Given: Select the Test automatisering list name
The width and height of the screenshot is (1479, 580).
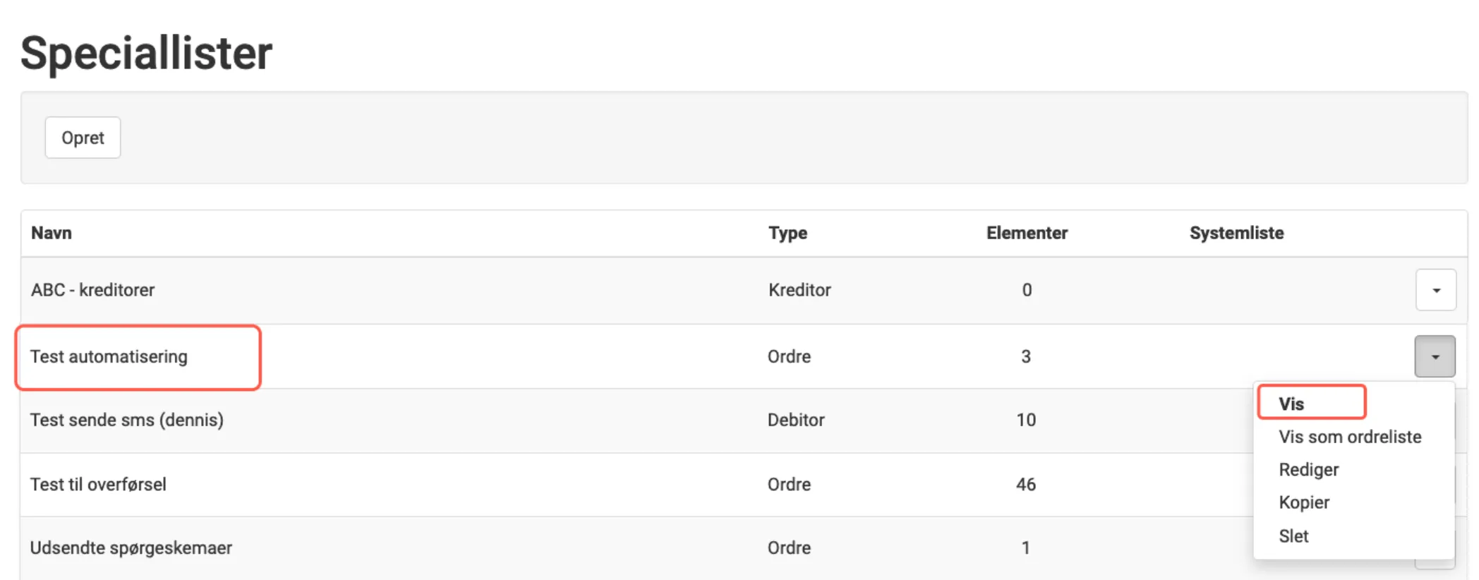Looking at the screenshot, I should tap(109, 356).
